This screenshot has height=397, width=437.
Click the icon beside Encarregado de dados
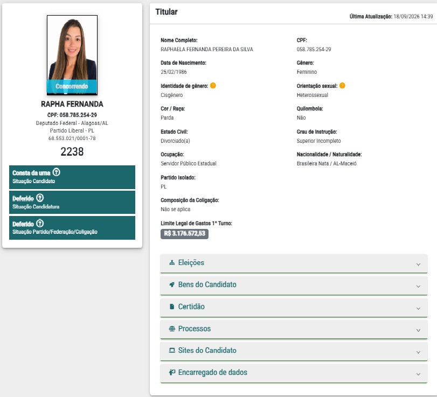pyautogui.click(x=172, y=372)
